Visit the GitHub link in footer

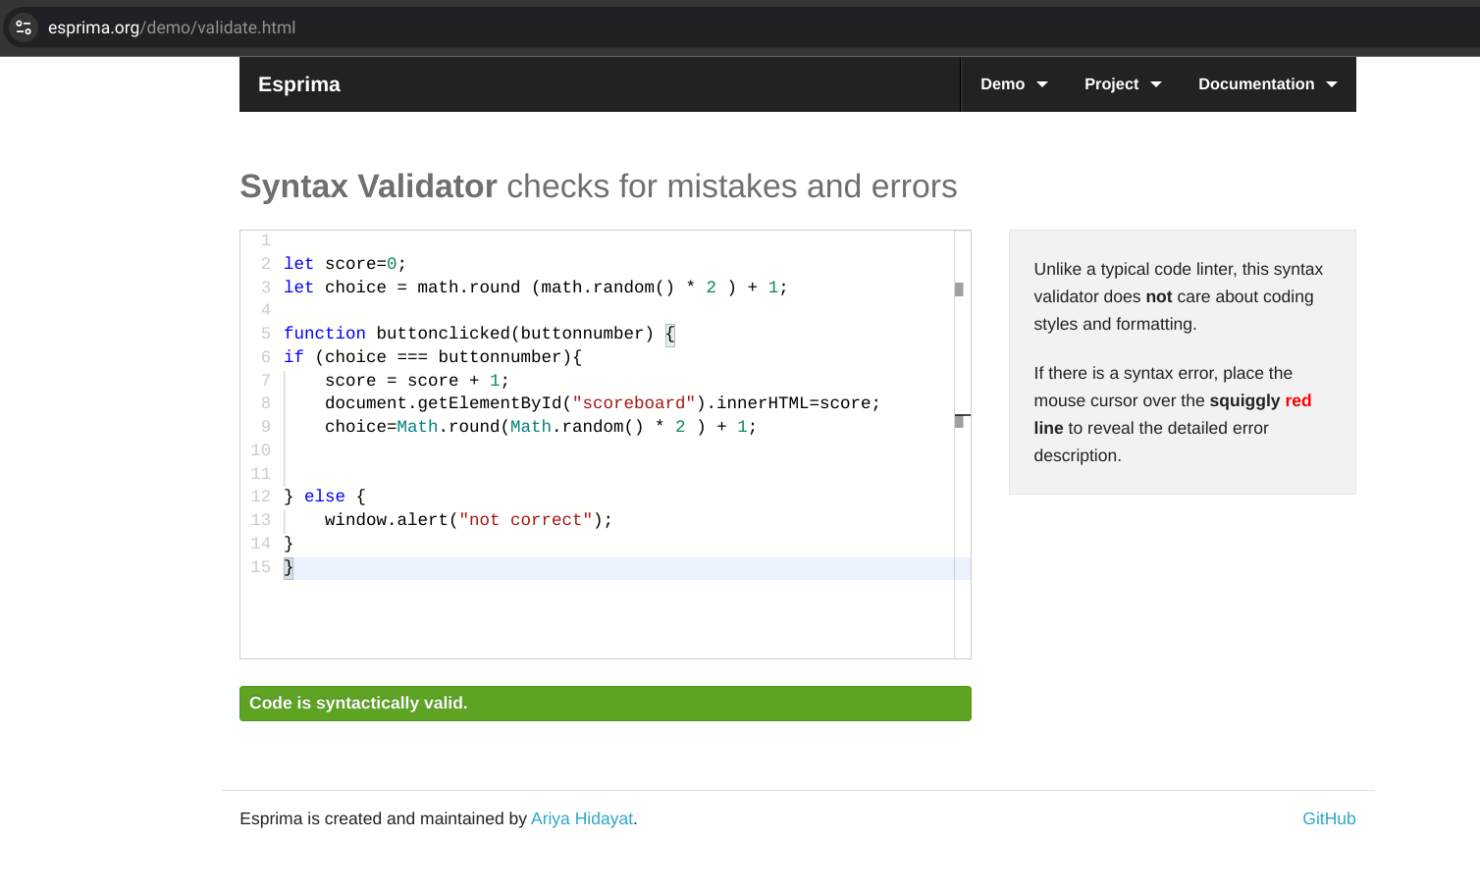point(1328,818)
